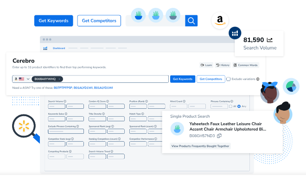The width and height of the screenshot is (306, 181).
Task: Click the Phrases Containing text field
Action: [219, 106]
